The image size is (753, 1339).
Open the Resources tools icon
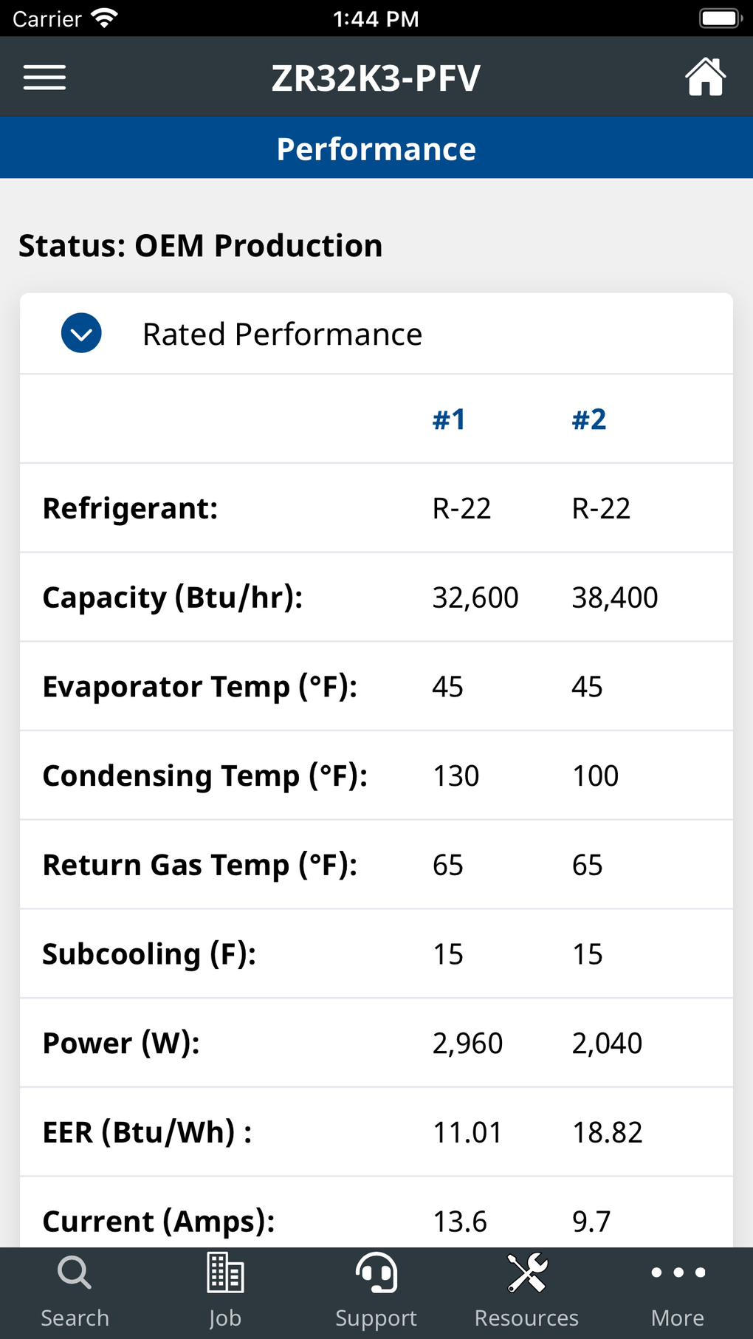(527, 1273)
